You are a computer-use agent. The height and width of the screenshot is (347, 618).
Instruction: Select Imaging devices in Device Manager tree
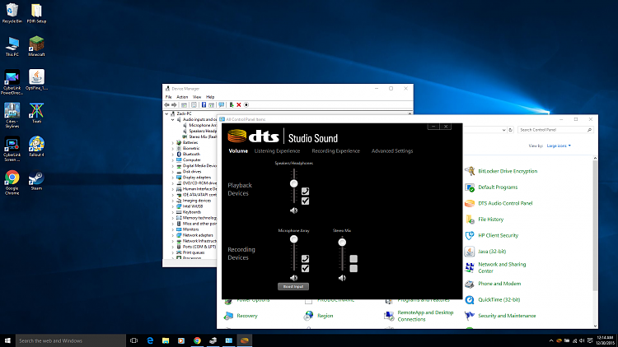(197, 201)
